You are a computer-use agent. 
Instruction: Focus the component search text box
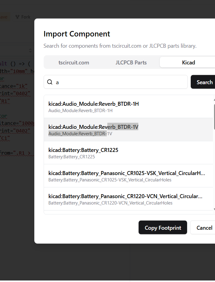[x=120, y=82]
